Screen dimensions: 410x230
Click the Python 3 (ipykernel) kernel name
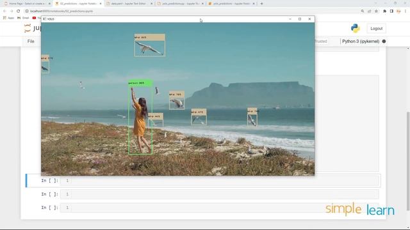361,41
